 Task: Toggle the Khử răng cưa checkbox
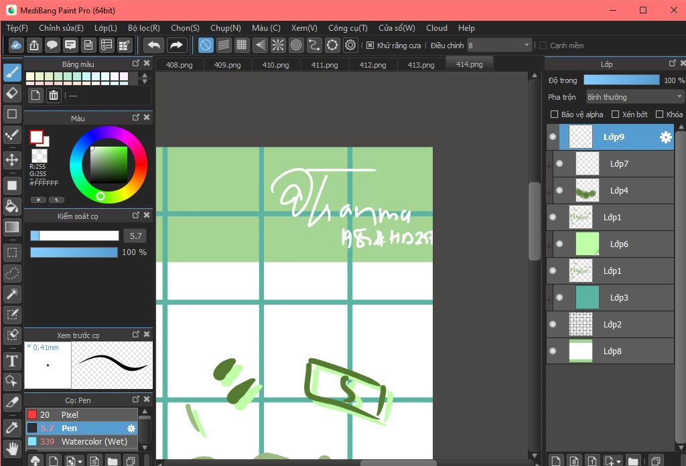tap(370, 46)
